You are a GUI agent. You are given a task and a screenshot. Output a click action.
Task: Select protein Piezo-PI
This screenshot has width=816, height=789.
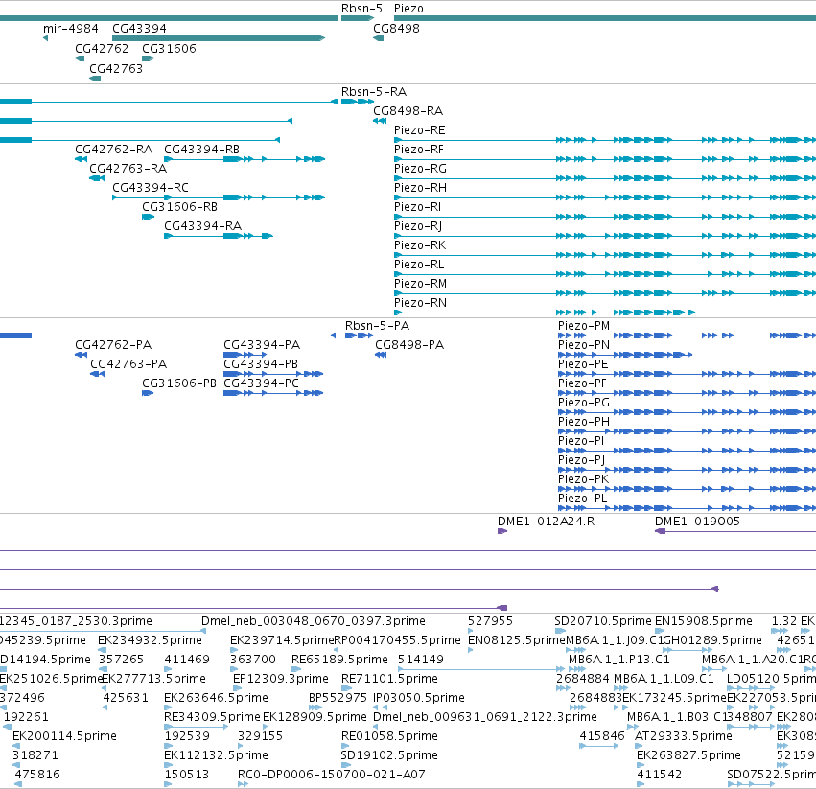(581, 441)
